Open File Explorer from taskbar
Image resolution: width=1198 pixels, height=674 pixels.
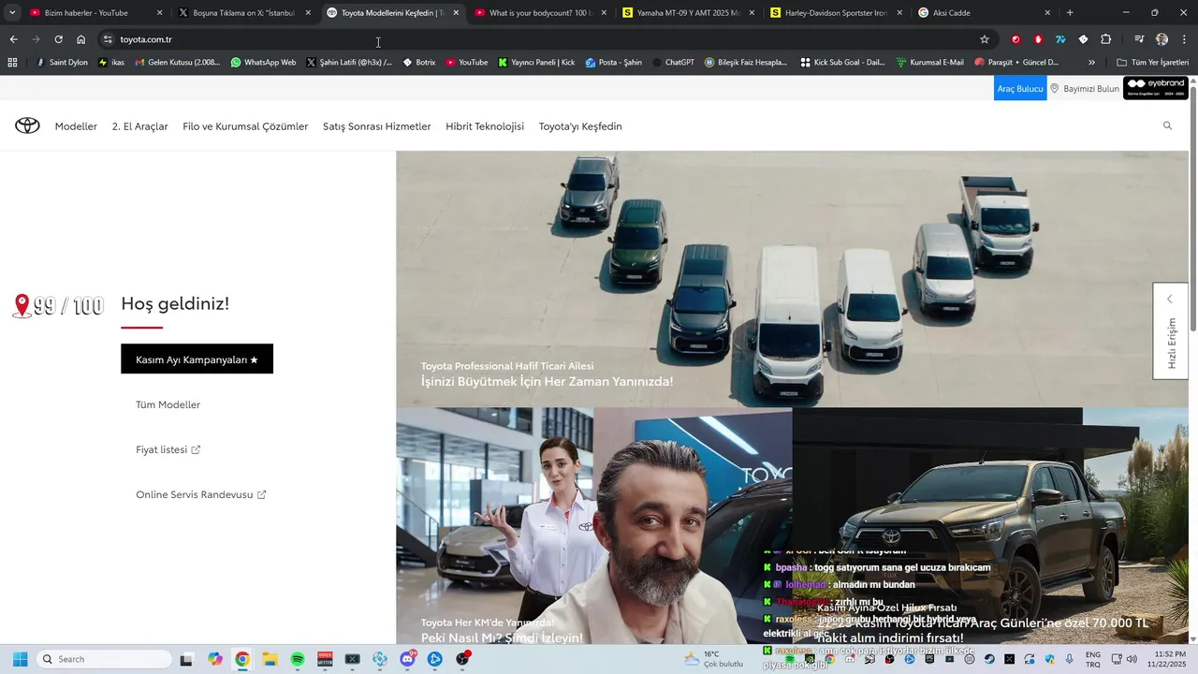pyautogui.click(x=270, y=659)
